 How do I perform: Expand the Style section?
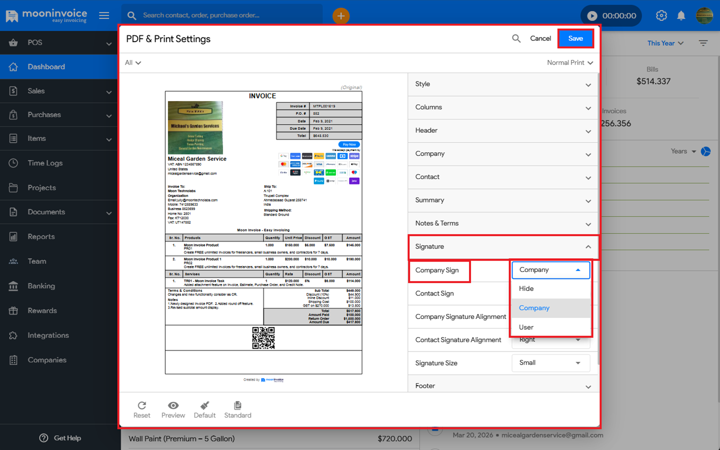(502, 84)
